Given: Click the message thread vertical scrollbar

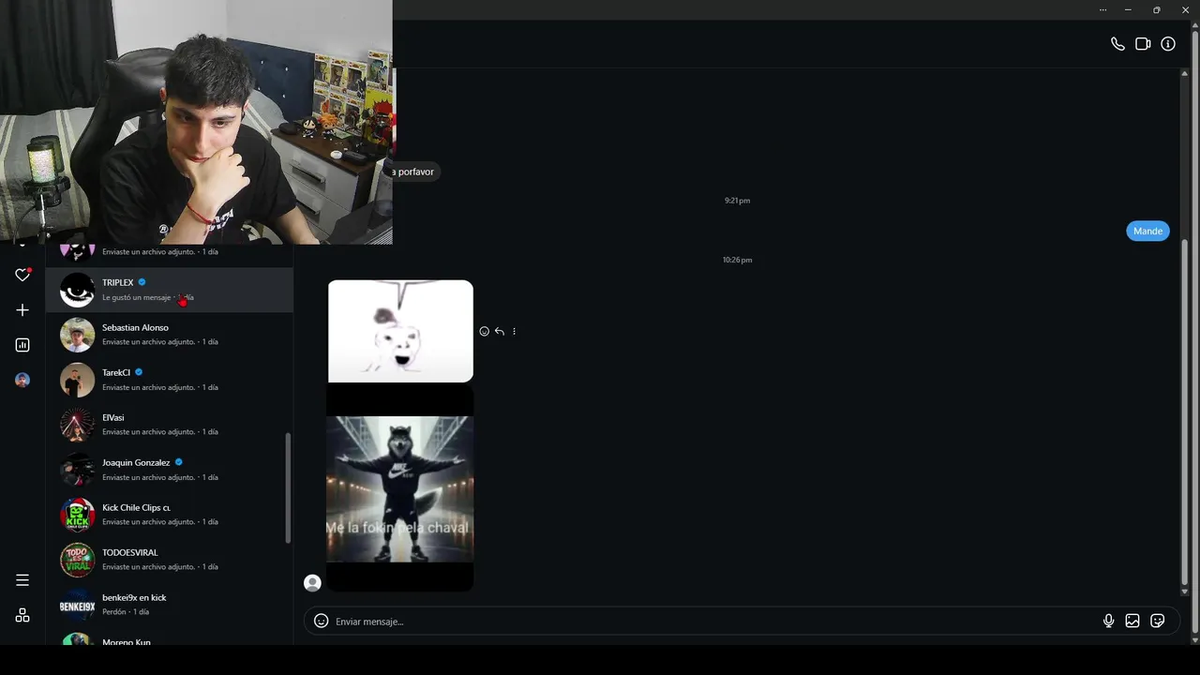Looking at the screenshot, I should [1184, 410].
